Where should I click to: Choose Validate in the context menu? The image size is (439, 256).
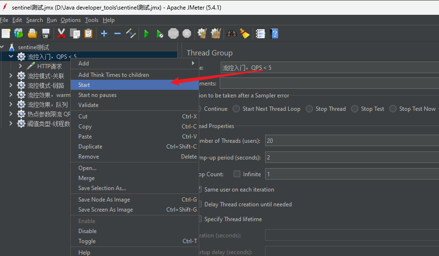(x=135, y=105)
